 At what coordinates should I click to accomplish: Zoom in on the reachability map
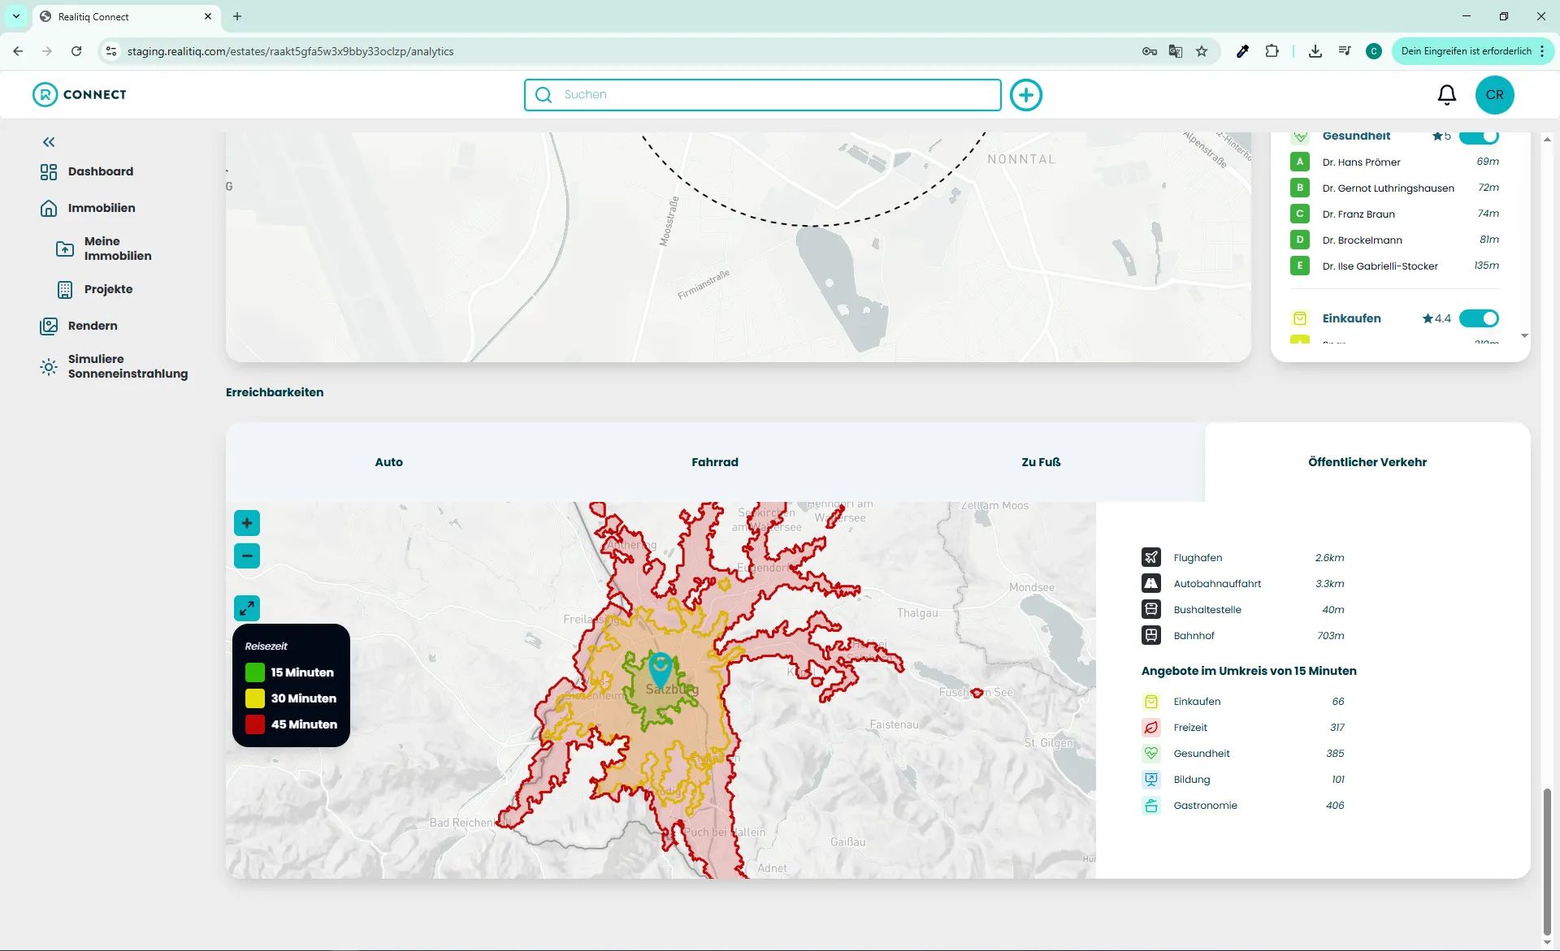(247, 523)
